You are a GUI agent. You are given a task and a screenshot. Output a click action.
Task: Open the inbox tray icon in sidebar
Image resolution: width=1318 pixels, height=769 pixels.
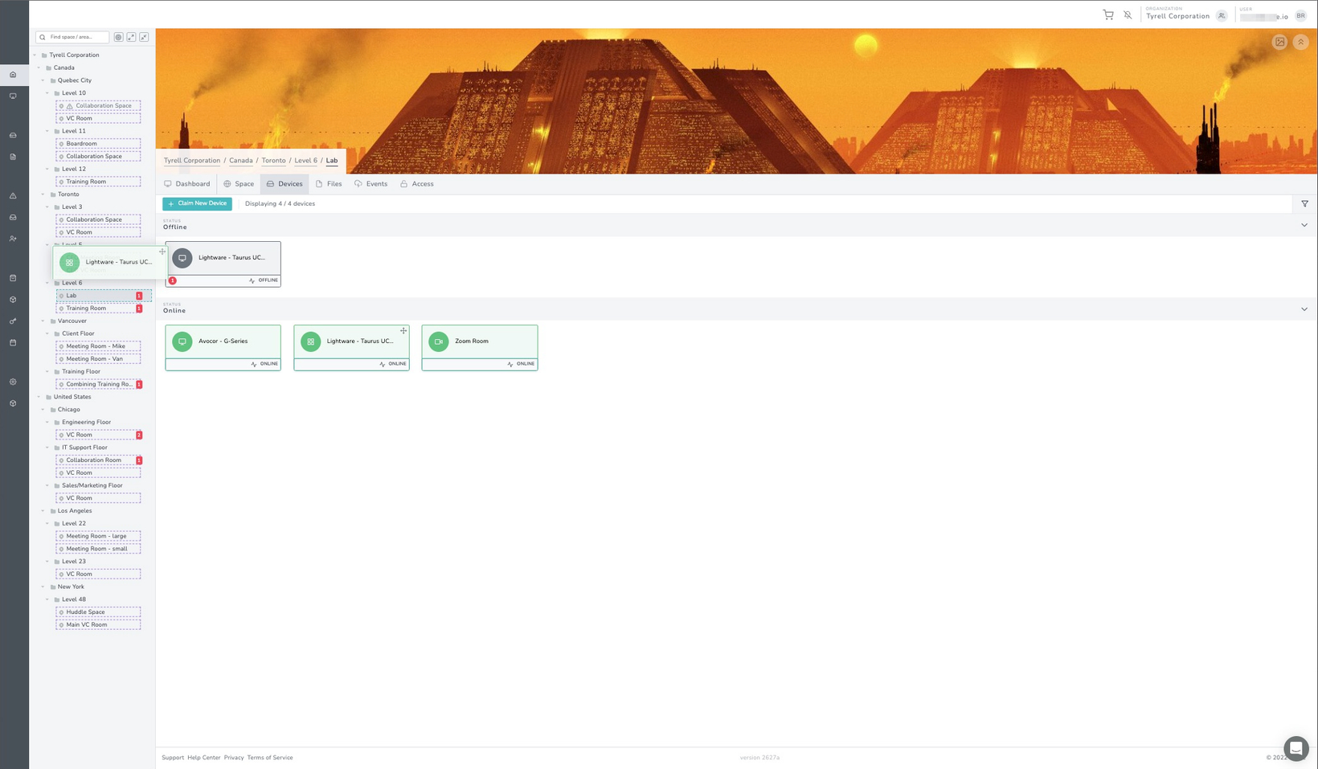tap(13, 218)
